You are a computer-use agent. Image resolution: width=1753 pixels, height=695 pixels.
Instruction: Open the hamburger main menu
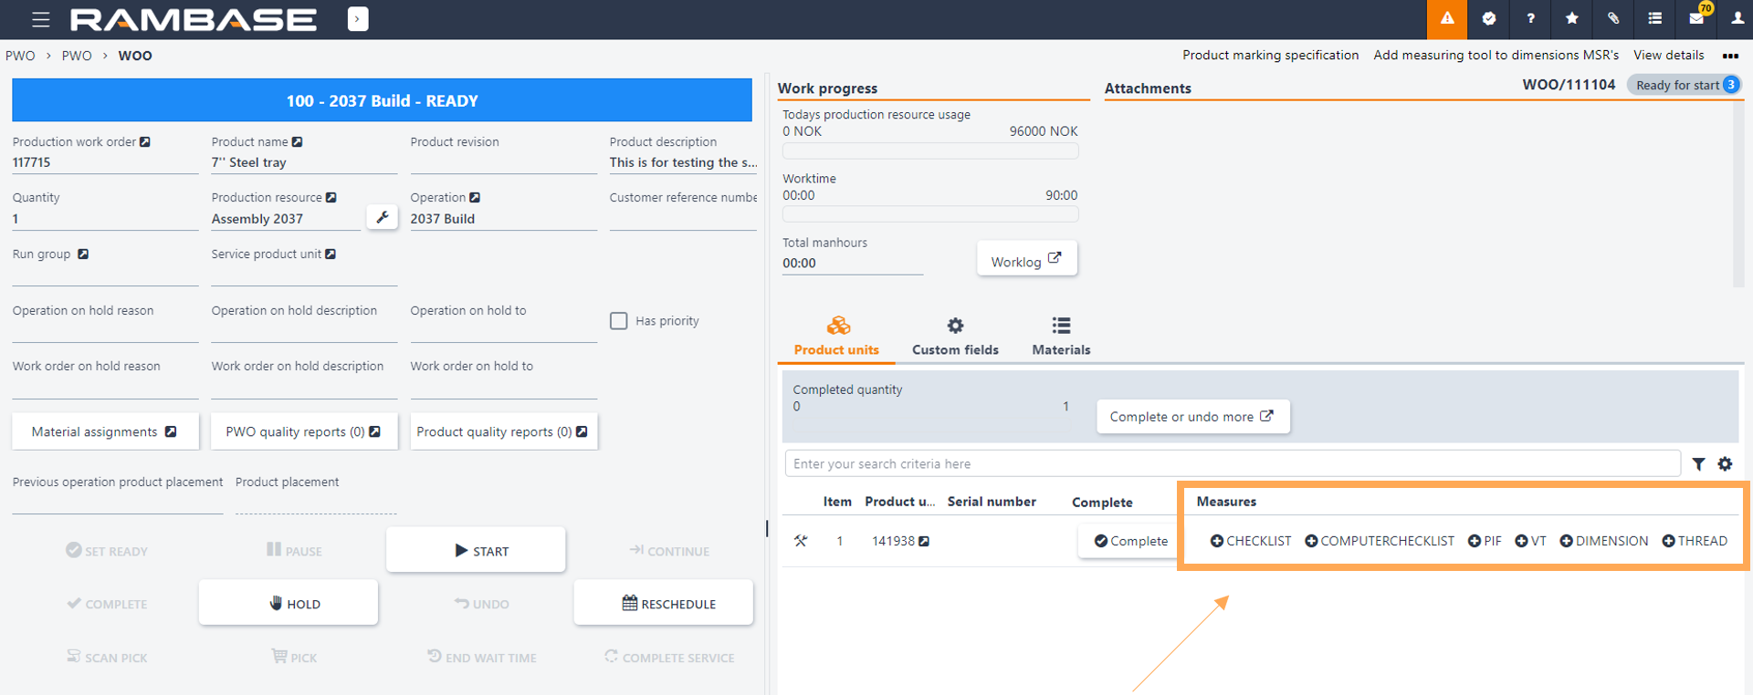point(40,19)
